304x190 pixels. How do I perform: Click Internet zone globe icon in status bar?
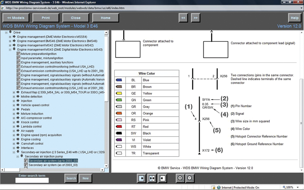[x=219, y=187]
